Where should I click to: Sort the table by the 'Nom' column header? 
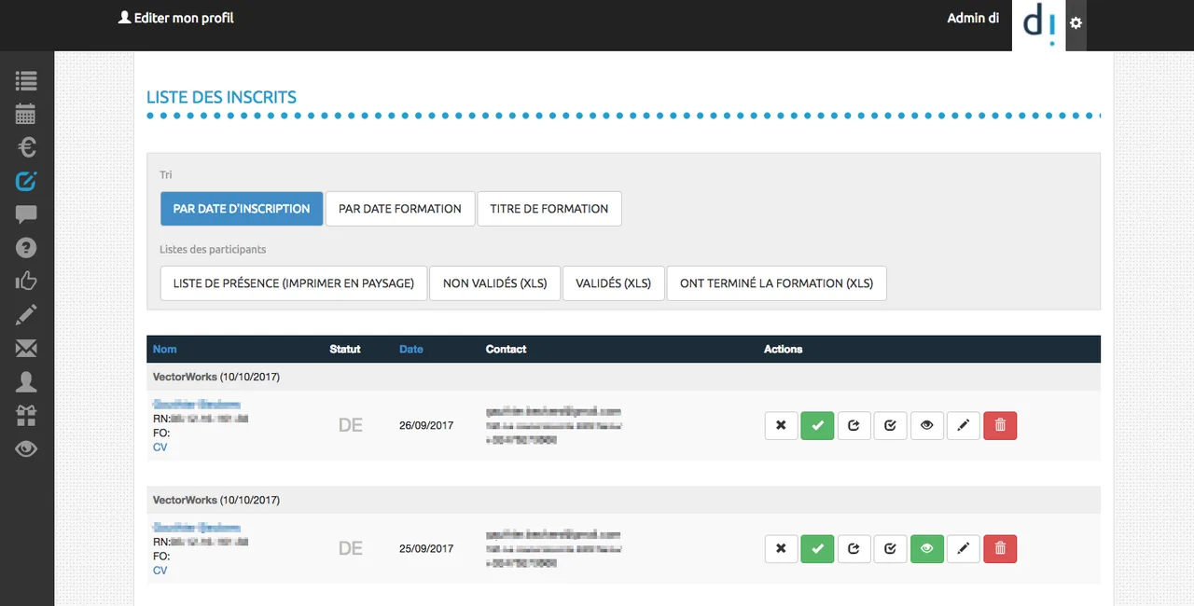point(165,350)
